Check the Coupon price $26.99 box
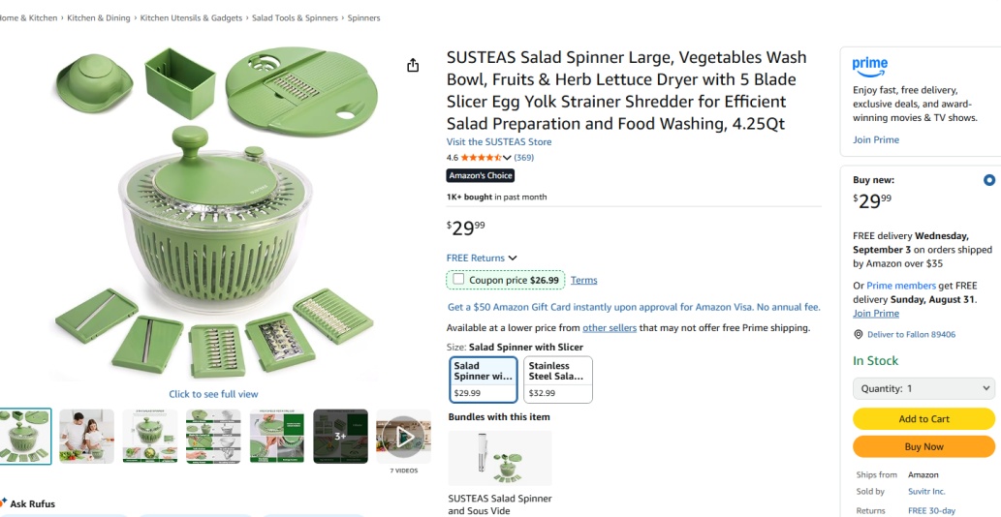 coord(458,279)
